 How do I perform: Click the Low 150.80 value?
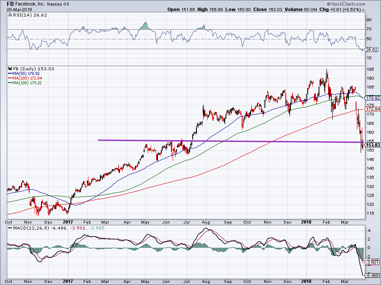tap(239, 10)
